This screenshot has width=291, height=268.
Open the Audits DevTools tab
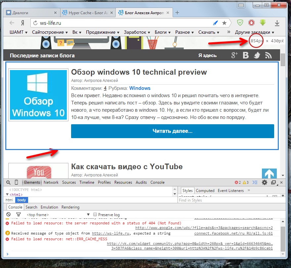(x=141, y=182)
